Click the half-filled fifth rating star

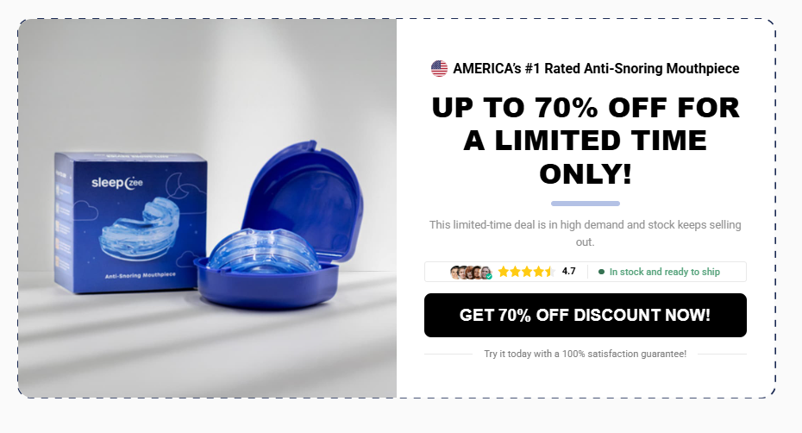(549, 272)
